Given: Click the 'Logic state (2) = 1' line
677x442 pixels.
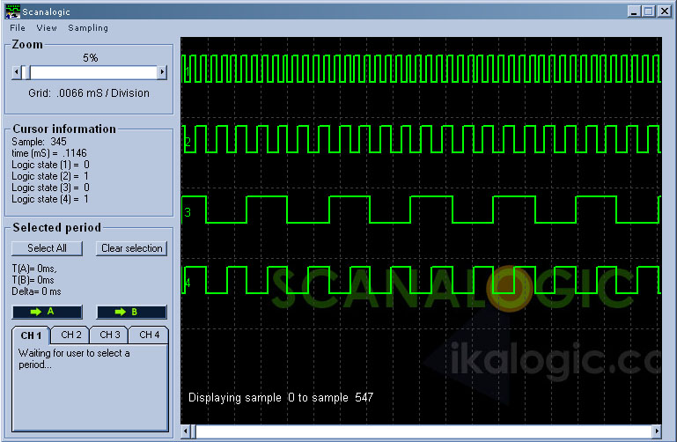Looking at the screenshot, I should coord(50,176).
